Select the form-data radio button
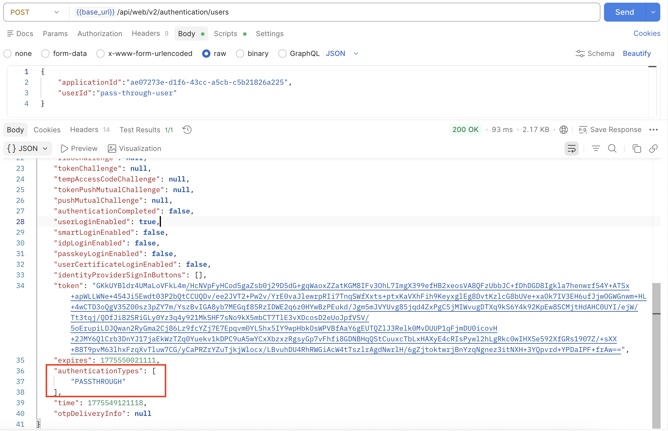The image size is (668, 431). click(45, 54)
